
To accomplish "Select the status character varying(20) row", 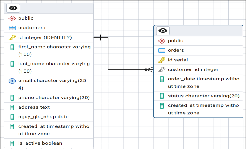I will tap(203, 96).
